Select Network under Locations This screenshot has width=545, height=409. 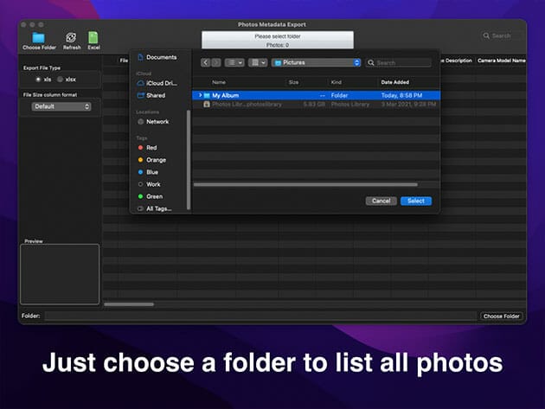tap(157, 122)
